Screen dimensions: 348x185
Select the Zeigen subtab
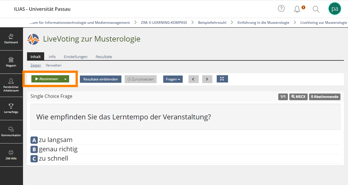[x=36, y=65]
